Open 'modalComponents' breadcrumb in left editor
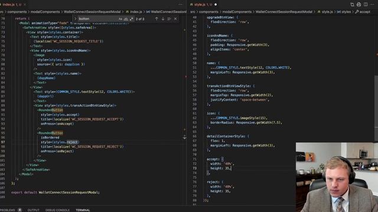Image resolution: width=378 pixels, height=212 pixels. click(x=45, y=12)
